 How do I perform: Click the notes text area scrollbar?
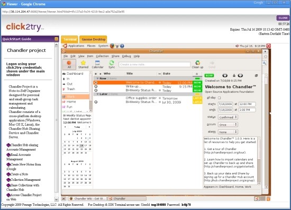pos(259,161)
